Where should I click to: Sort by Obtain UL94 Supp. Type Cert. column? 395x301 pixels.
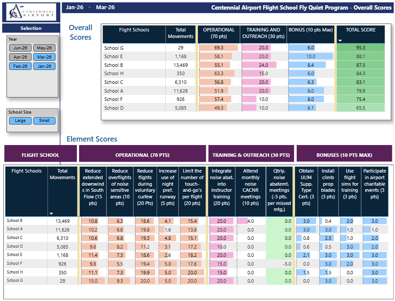pyautogui.click(x=306, y=187)
